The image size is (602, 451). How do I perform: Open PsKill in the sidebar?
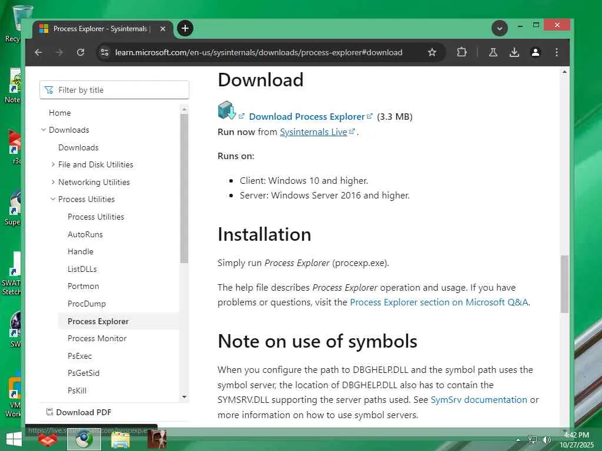77,391
